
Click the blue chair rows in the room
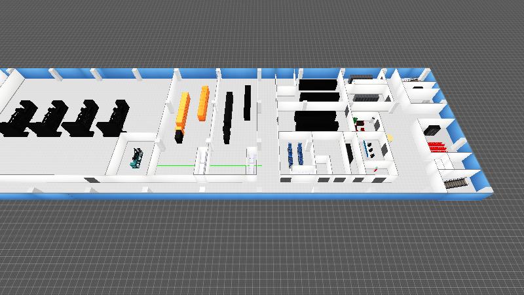tap(295, 153)
